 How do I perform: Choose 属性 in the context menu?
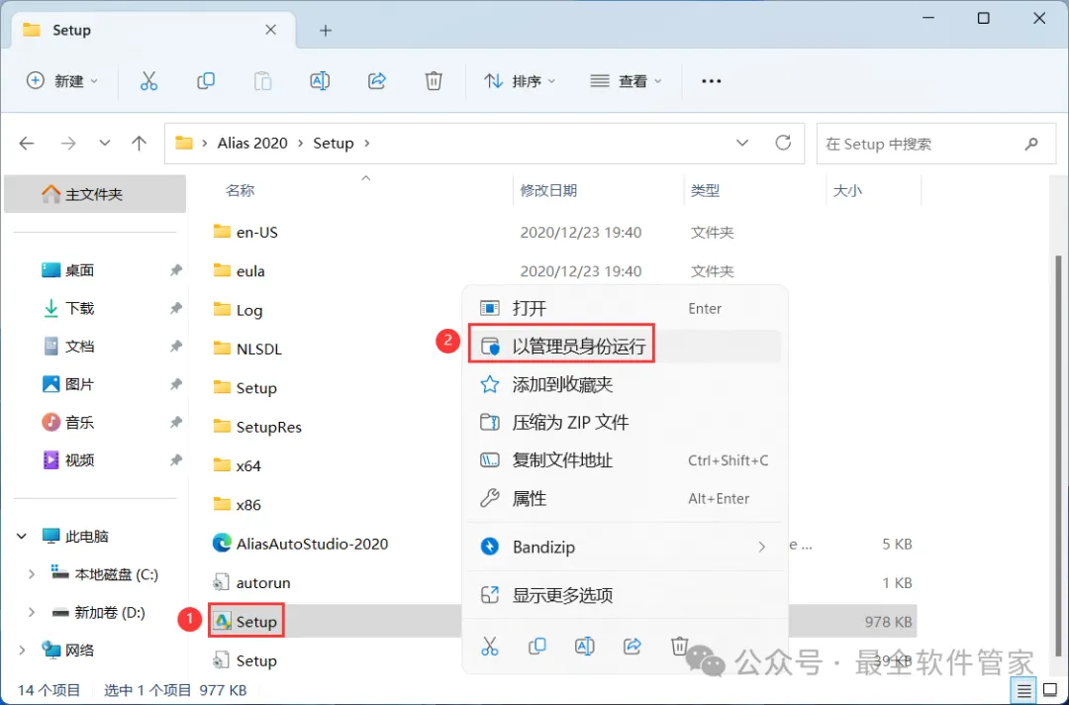(625, 498)
